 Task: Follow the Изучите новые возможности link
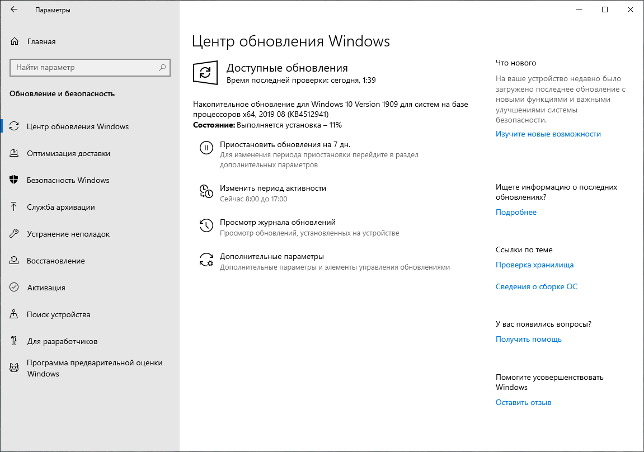[x=548, y=134]
